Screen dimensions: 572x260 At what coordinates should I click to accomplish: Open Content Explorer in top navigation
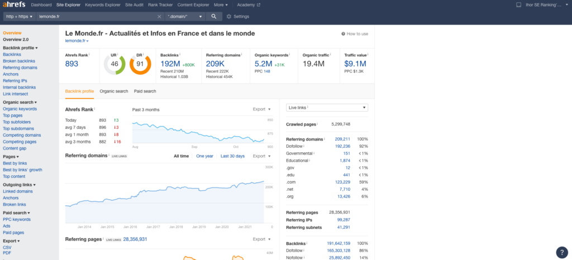click(x=193, y=5)
